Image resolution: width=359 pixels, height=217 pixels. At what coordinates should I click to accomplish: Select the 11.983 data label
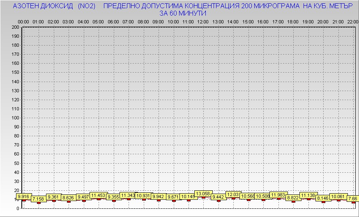[278, 195]
